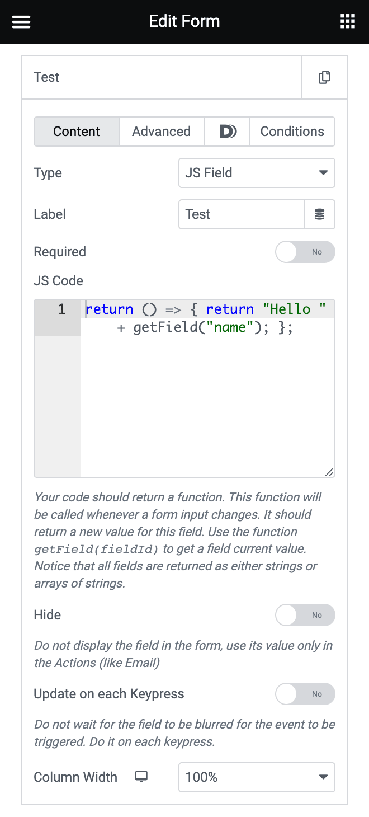Switch to the Advanced tab
369x817 pixels.
click(x=161, y=132)
